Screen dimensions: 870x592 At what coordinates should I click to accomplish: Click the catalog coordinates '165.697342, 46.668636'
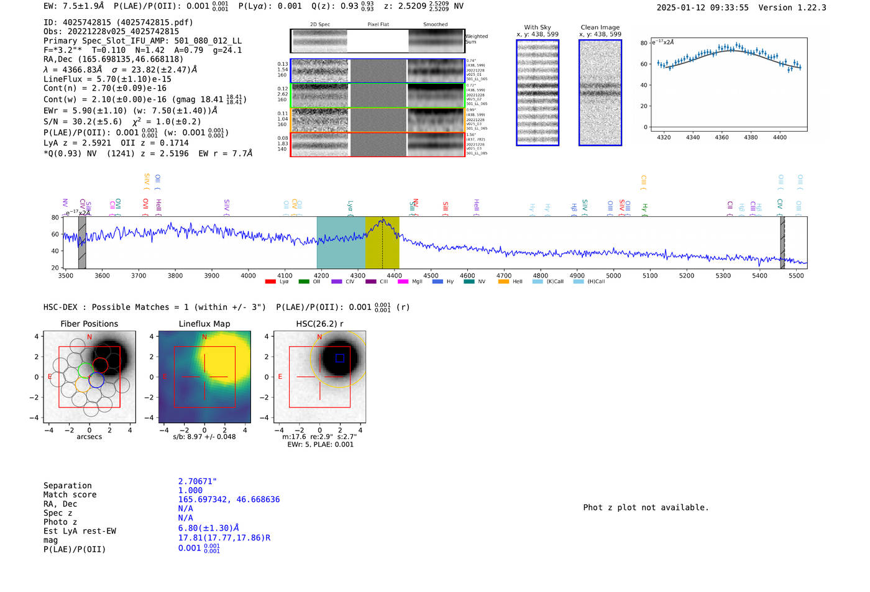(229, 499)
